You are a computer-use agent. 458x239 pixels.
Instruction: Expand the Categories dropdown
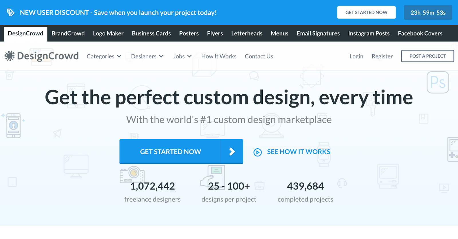pyautogui.click(x=104, y=56)
